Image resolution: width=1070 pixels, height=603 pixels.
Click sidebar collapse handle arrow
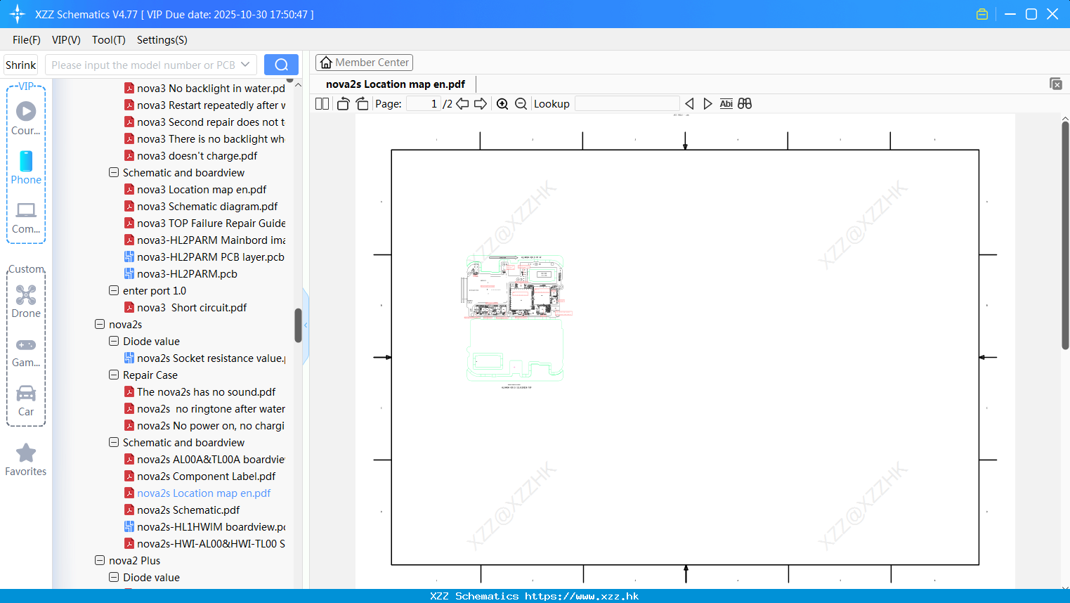(306, 325)
